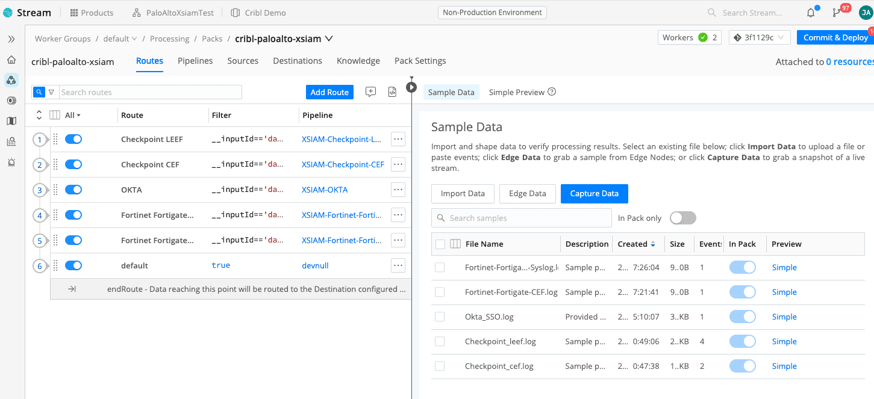874x399 pixels.
Task: Open the route comment icon
Action: (370, 92)
